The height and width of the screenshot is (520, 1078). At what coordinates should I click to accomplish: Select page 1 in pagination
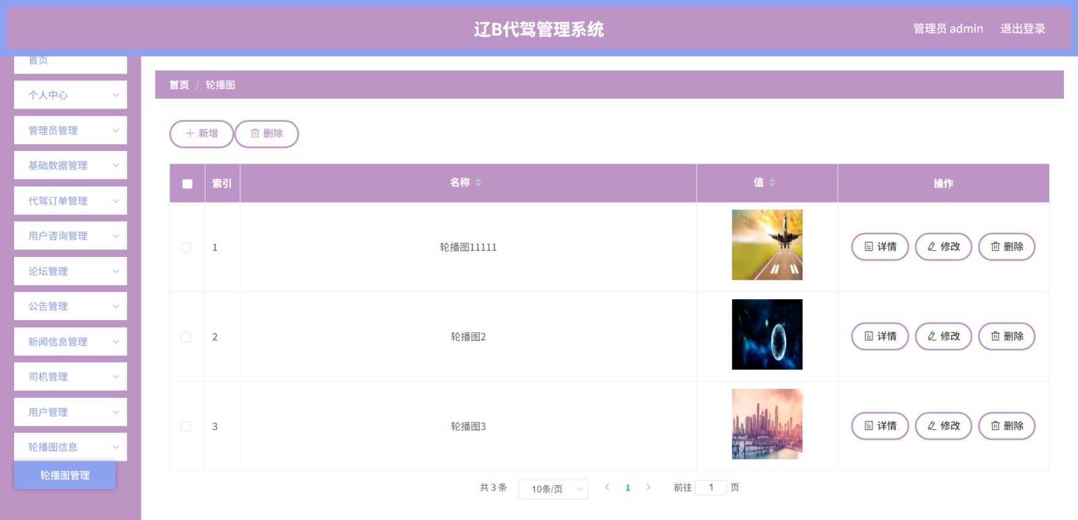pyautogui.click(x=628, y=487)
